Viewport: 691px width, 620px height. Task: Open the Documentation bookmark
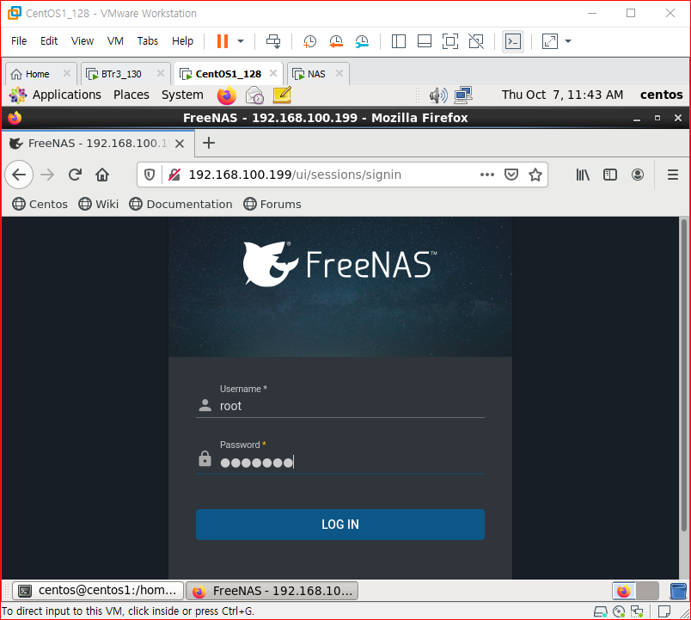click(x=180, y=204)
